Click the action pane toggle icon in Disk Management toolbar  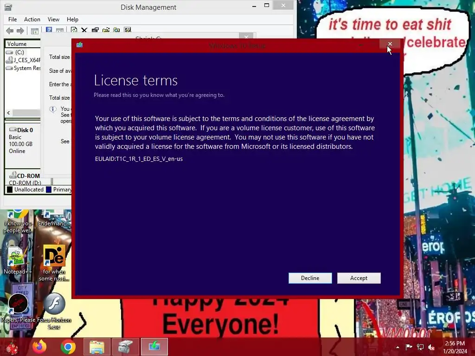tap(60, 30)
